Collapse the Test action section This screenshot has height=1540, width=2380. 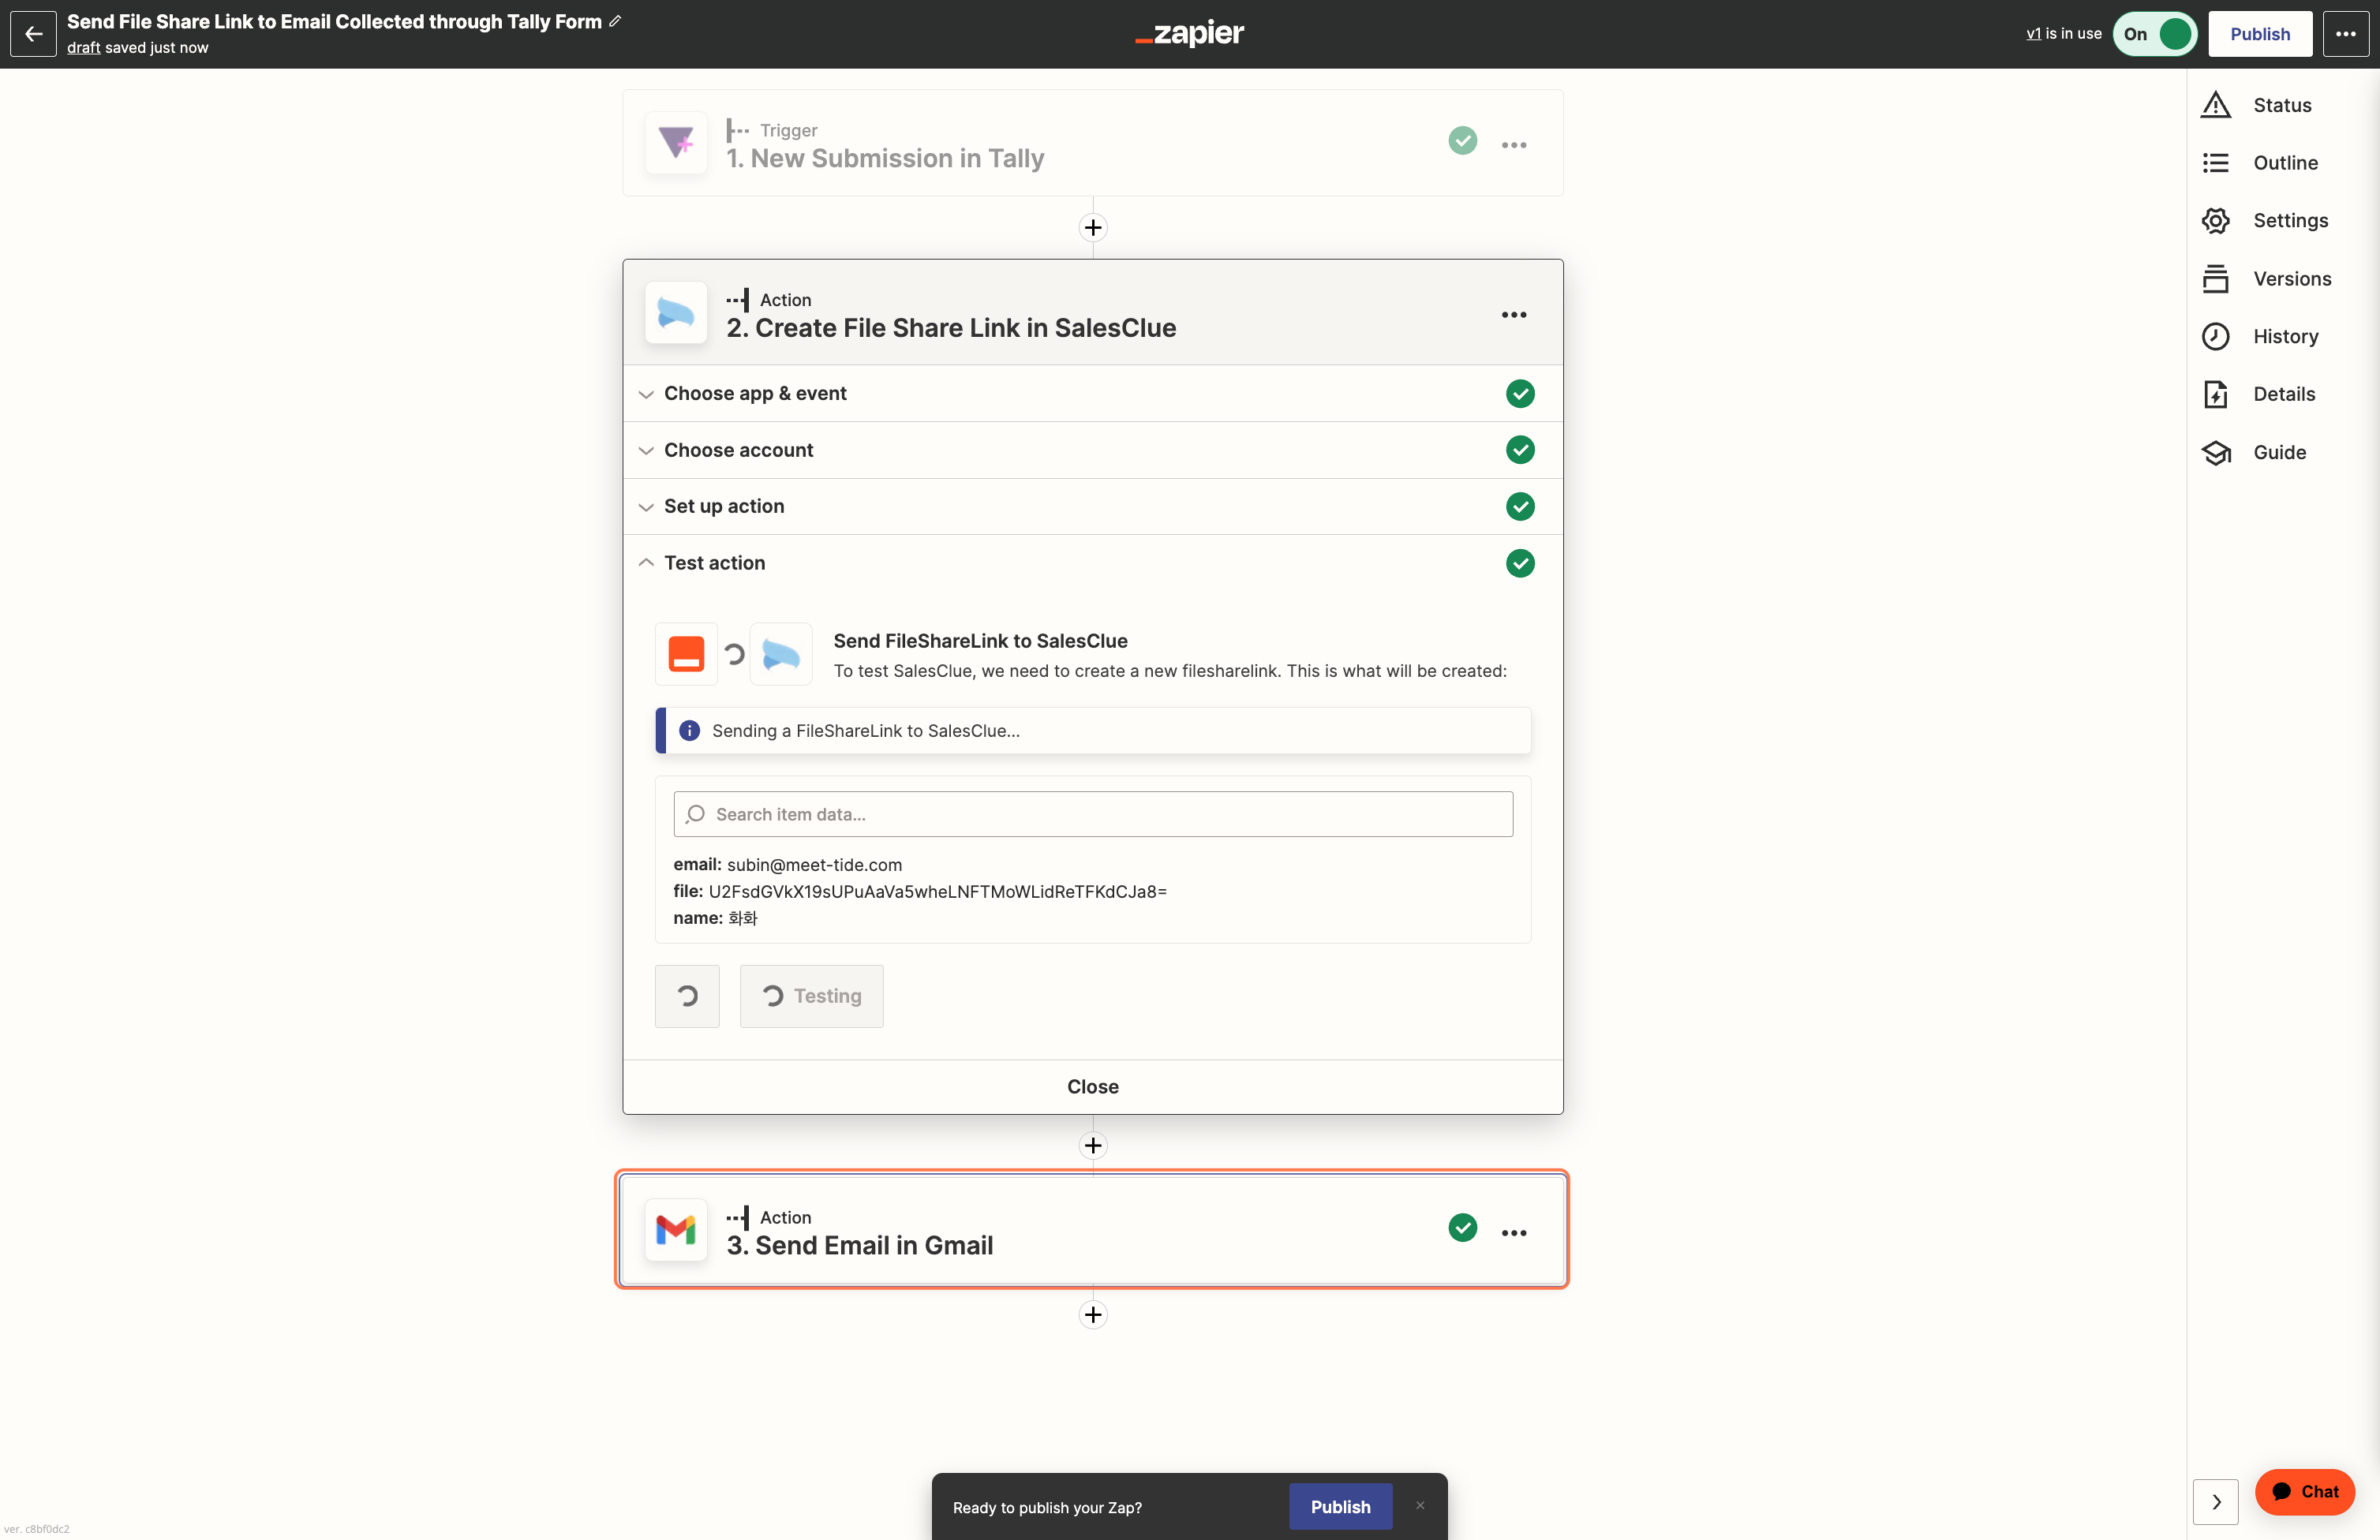(x=1092, y=563)
